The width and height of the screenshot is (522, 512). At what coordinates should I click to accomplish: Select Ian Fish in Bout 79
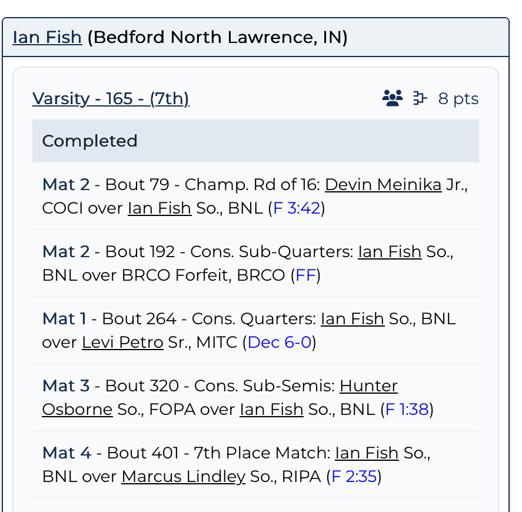(159, 208)
